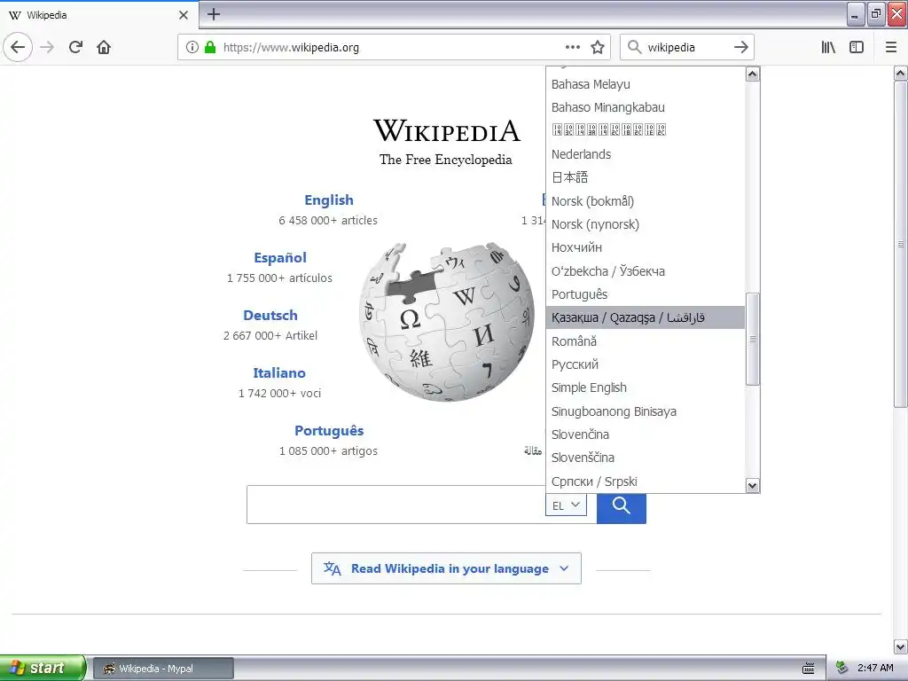Open page actions three-dot menu
This screenshot has height=681, width=908.
click(572, 47)
